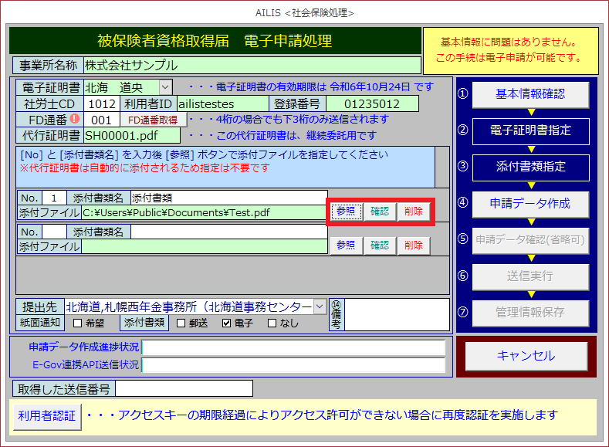Viewport: 609px width, 447px height.
Task: Enable the 郵送 checkbox for 添付書類
Action: (181, 323)
